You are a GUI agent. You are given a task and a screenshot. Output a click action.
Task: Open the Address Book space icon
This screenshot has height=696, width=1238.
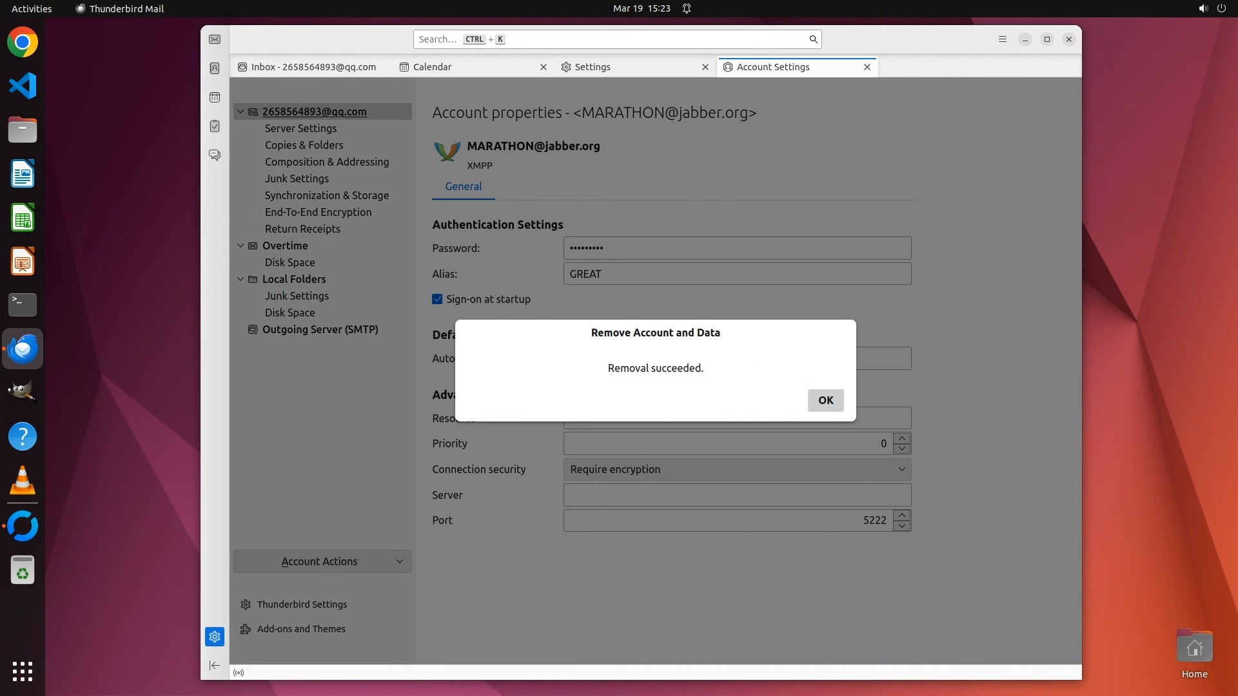215,68
